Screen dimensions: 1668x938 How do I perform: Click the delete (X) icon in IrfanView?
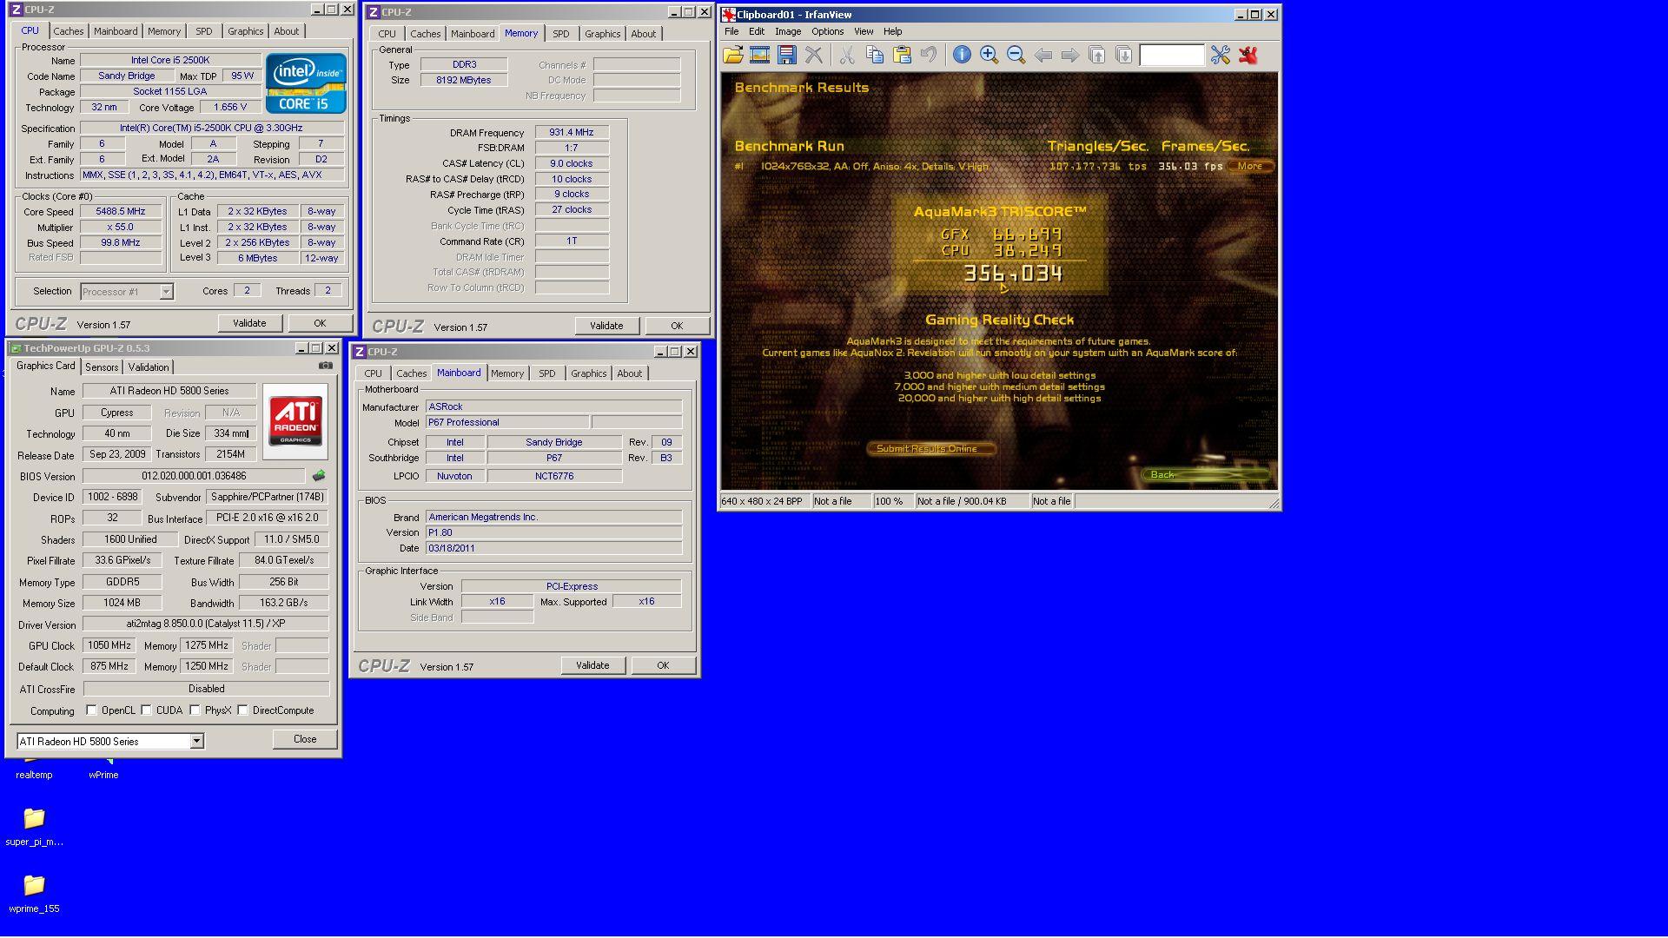[x=813, y=55]
